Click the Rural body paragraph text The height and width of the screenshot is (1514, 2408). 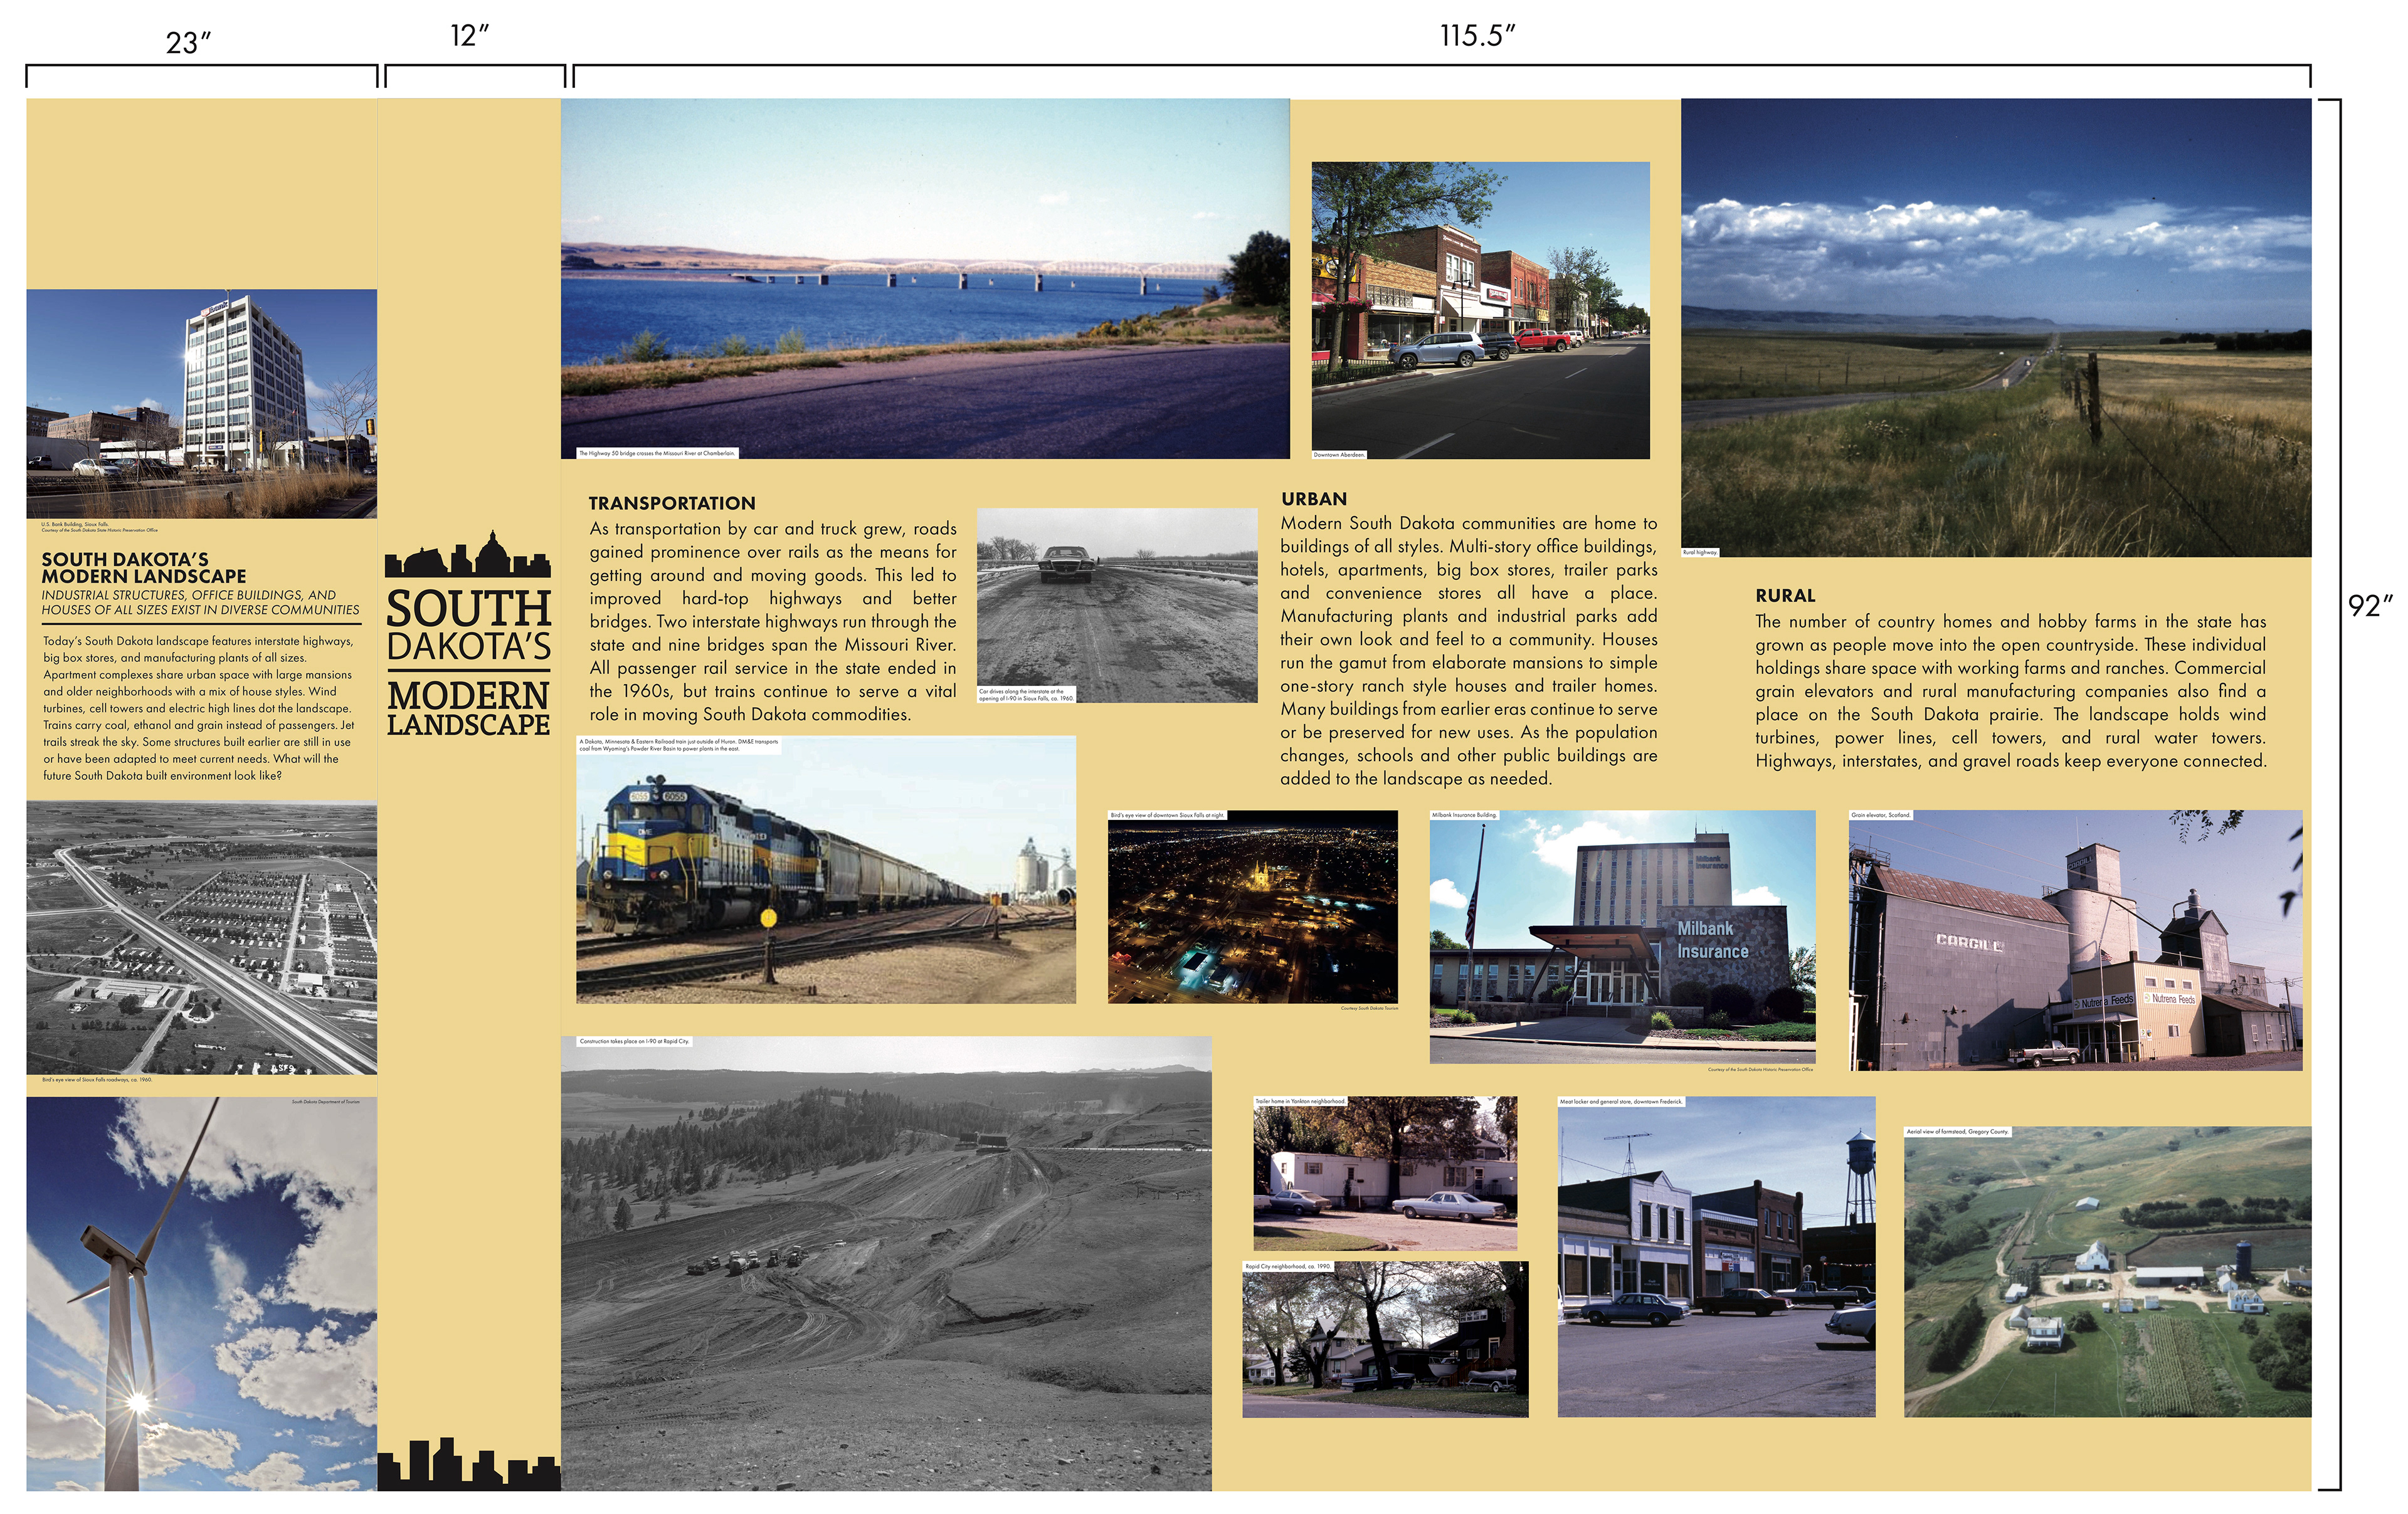(x=2010, y=690)
